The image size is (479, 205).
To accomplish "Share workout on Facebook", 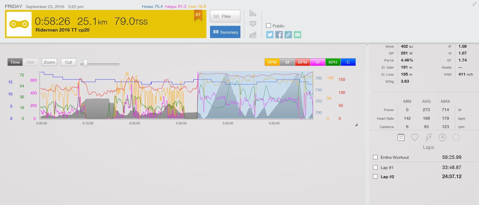I will click(279, 35).
